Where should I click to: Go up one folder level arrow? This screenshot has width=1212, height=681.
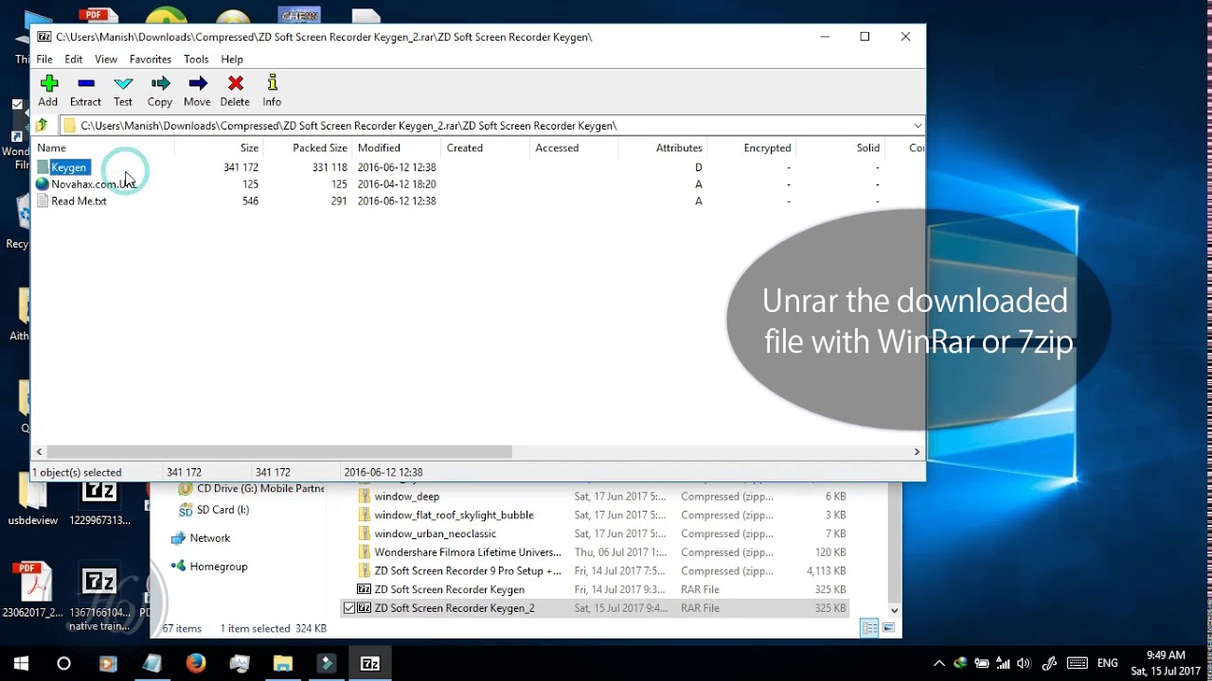pos(42,125)
